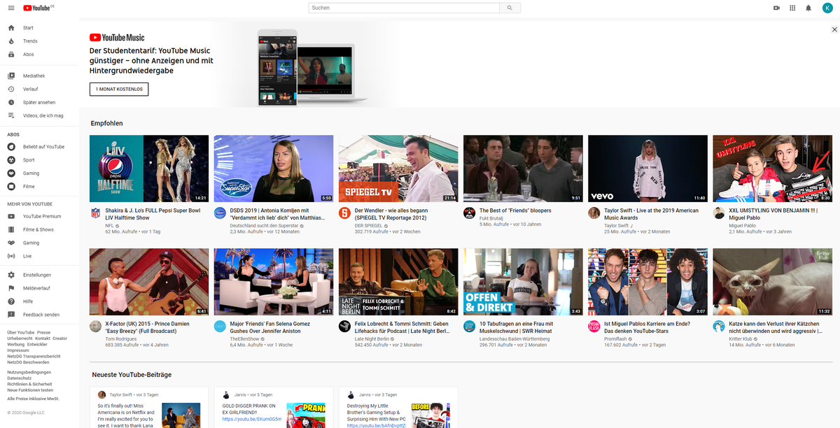Click the Mediathek library icon
This screenshot has height=428, width=840.
[11, 76]
